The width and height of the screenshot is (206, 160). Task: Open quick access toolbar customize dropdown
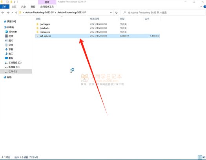point(15,2)
